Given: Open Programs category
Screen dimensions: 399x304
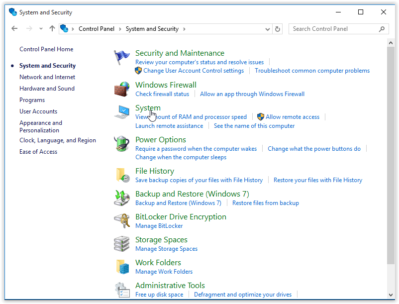Looking at the screenshot, I should [32, 100].
